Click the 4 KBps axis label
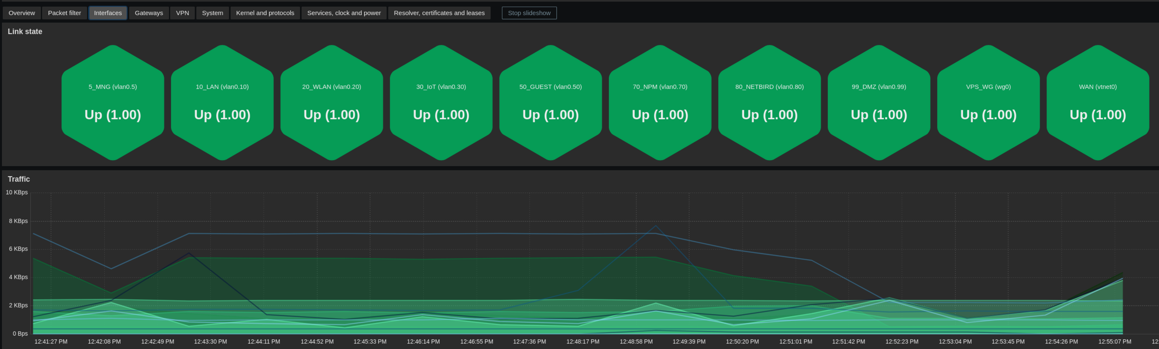Viewport: 1159px width, 349px height. click(18, 277)
